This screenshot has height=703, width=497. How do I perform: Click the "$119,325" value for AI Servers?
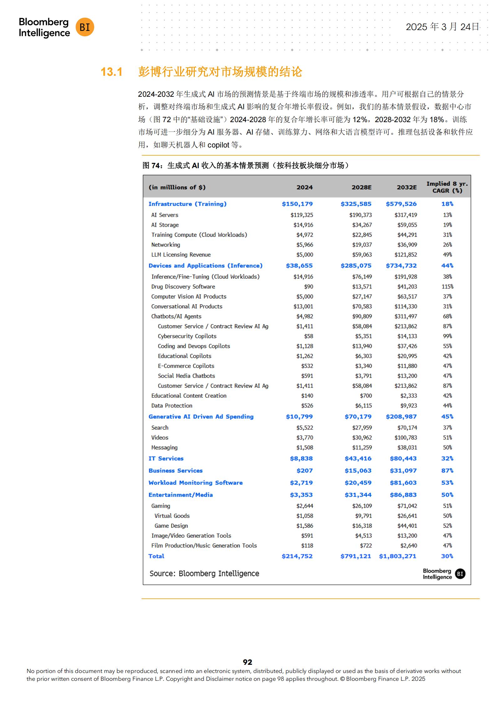coord(302,215)
